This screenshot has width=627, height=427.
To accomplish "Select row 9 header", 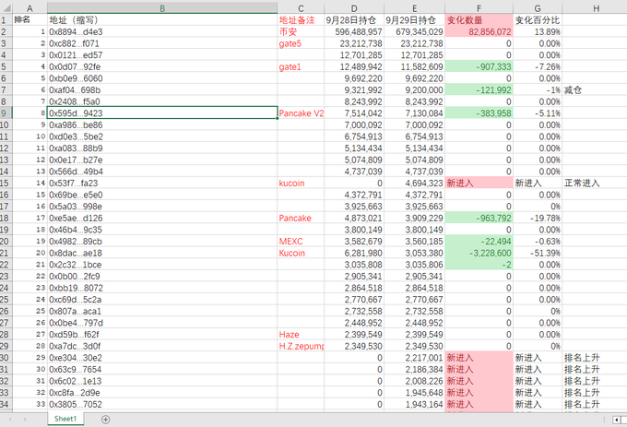I will [x=6, y=113].
